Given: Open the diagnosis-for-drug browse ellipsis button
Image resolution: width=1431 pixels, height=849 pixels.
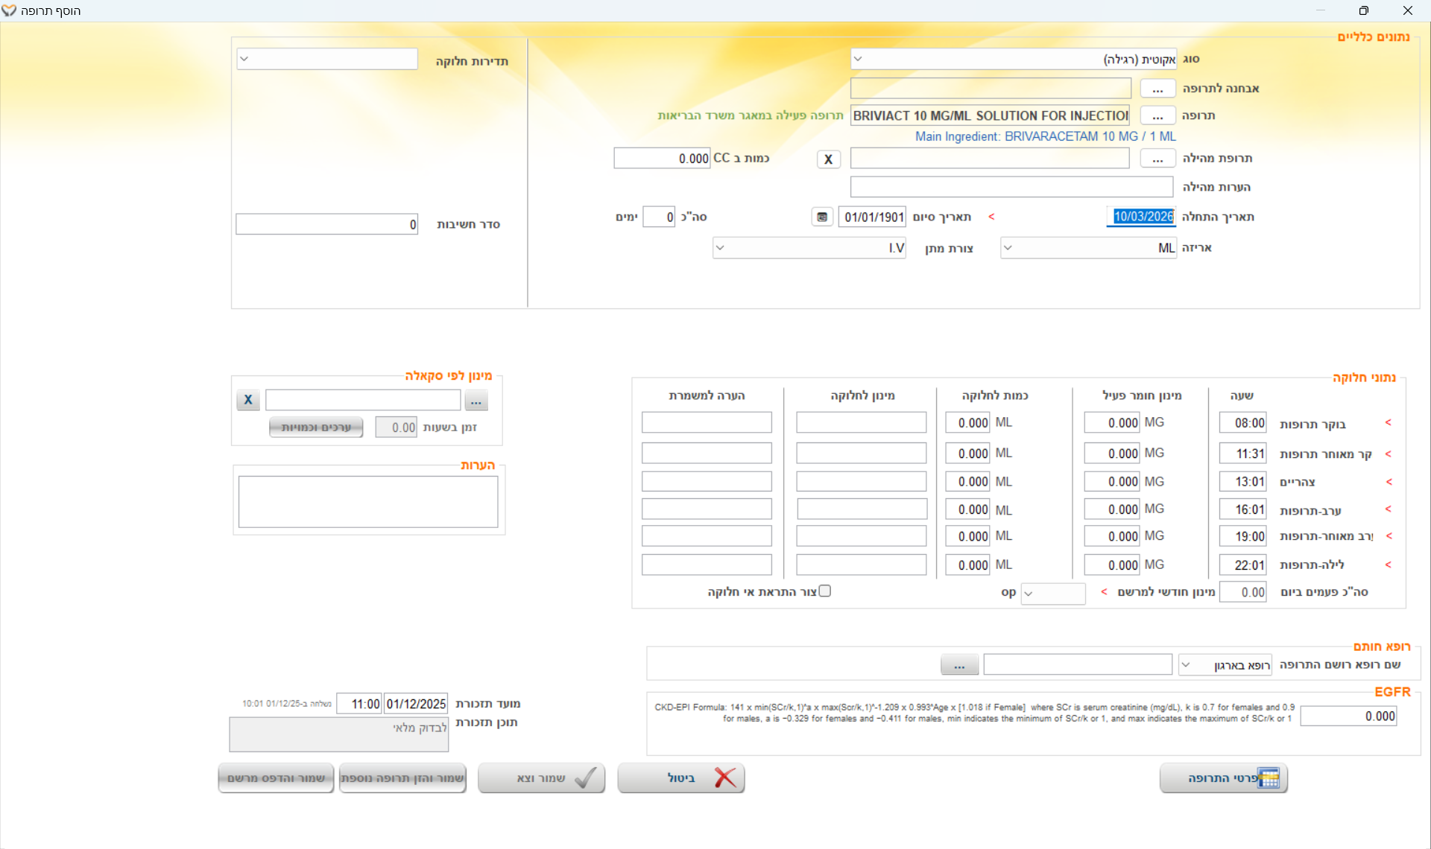Looking at the screenshot, I should [1157, 89].
